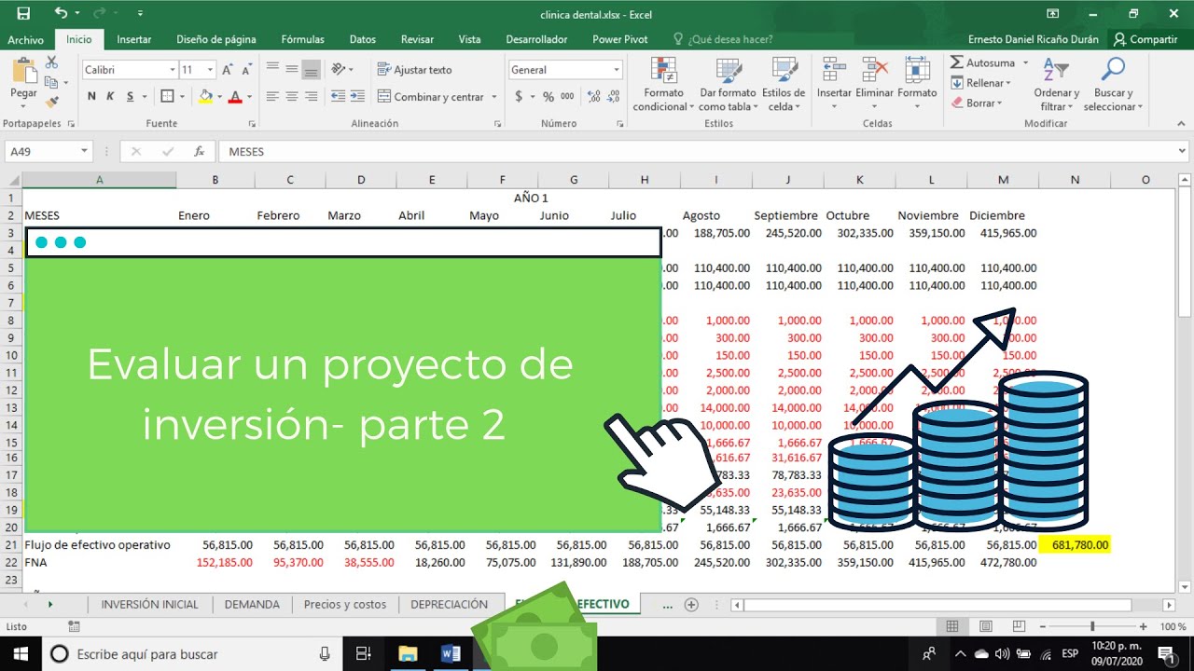Click the DEMANDA sheet tab
1194x671 pixels.
252,604
